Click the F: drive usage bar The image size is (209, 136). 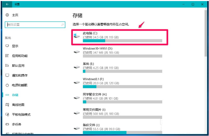click(x=122, y=87)
